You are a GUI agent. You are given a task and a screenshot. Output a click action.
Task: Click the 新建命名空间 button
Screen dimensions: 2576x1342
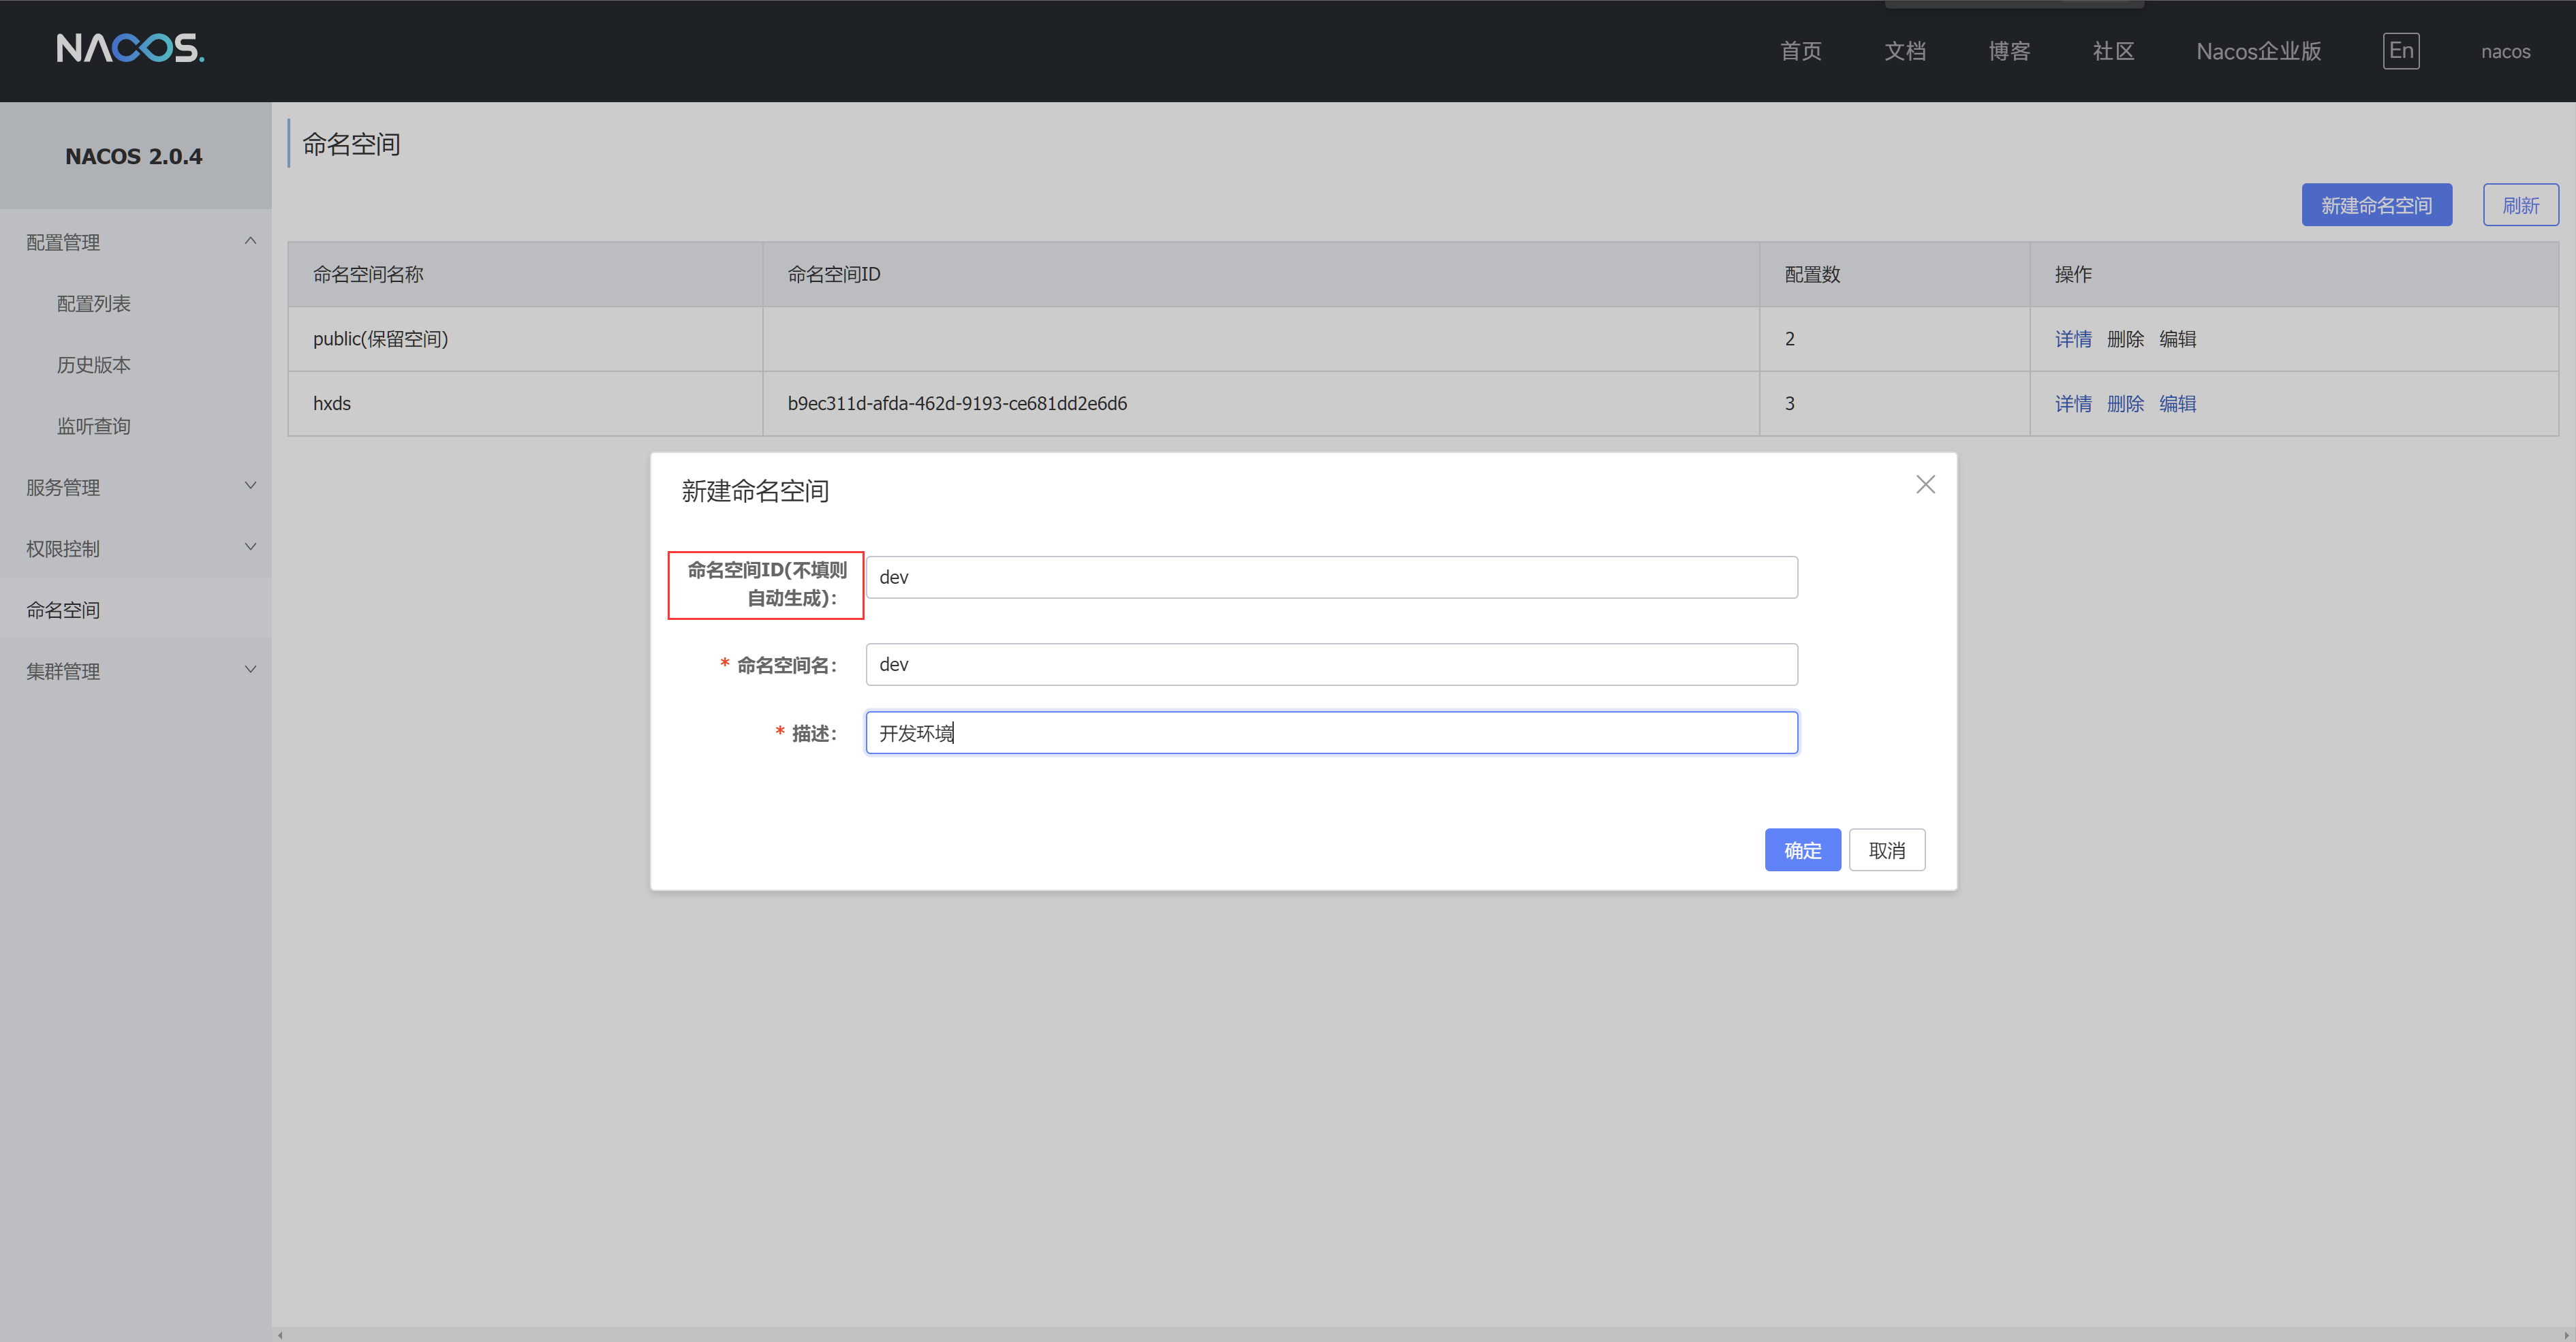(x=2376, y=205)
